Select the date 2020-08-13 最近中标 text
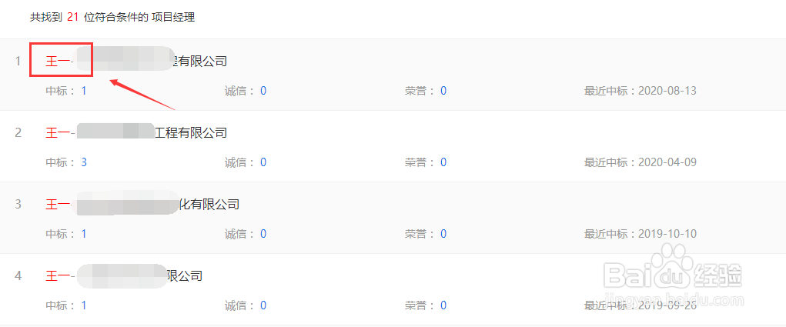This screenshot has width=786, height=327. coord(667,91)
